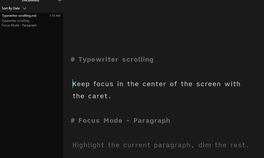The width and height of the screenshot is (264, 158).
Task: Select the Focus Mode - Paragraph outline entry
Action: (x=19, y=25)
